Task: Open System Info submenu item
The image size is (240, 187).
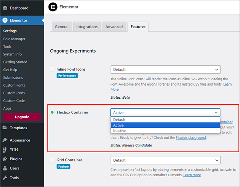Action: point(12,54)
